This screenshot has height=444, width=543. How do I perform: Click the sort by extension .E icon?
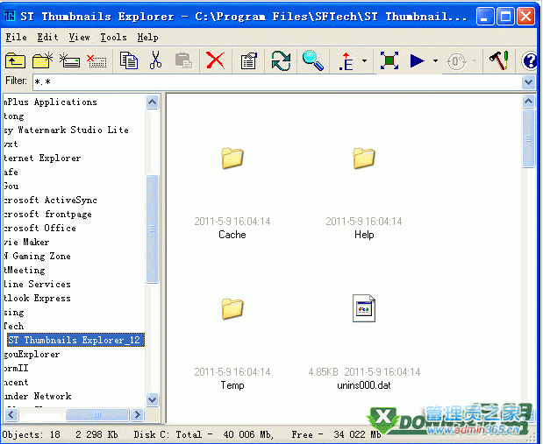(347, 61)
